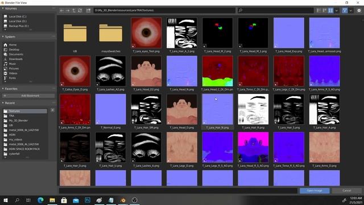The image size is (364, 205).
Task: Click the file name input field
Action: [178, 191]
